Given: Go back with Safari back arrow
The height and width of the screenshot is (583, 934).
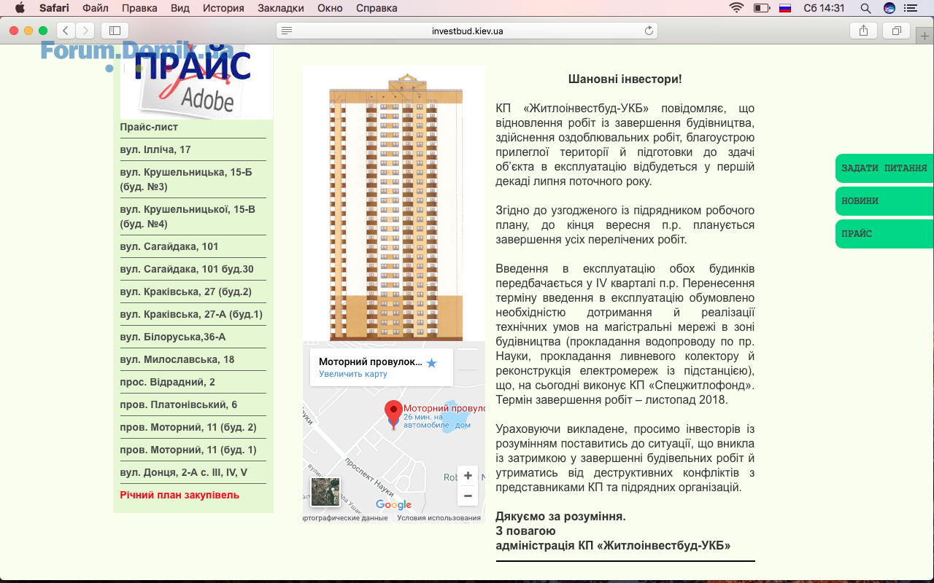Looking at the screenshot, I should [x=66, y=31].
